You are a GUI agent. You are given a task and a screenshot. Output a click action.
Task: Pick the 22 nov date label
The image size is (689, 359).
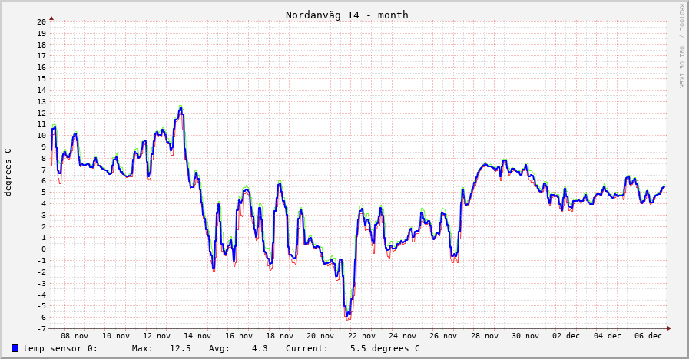click(362, 336)
